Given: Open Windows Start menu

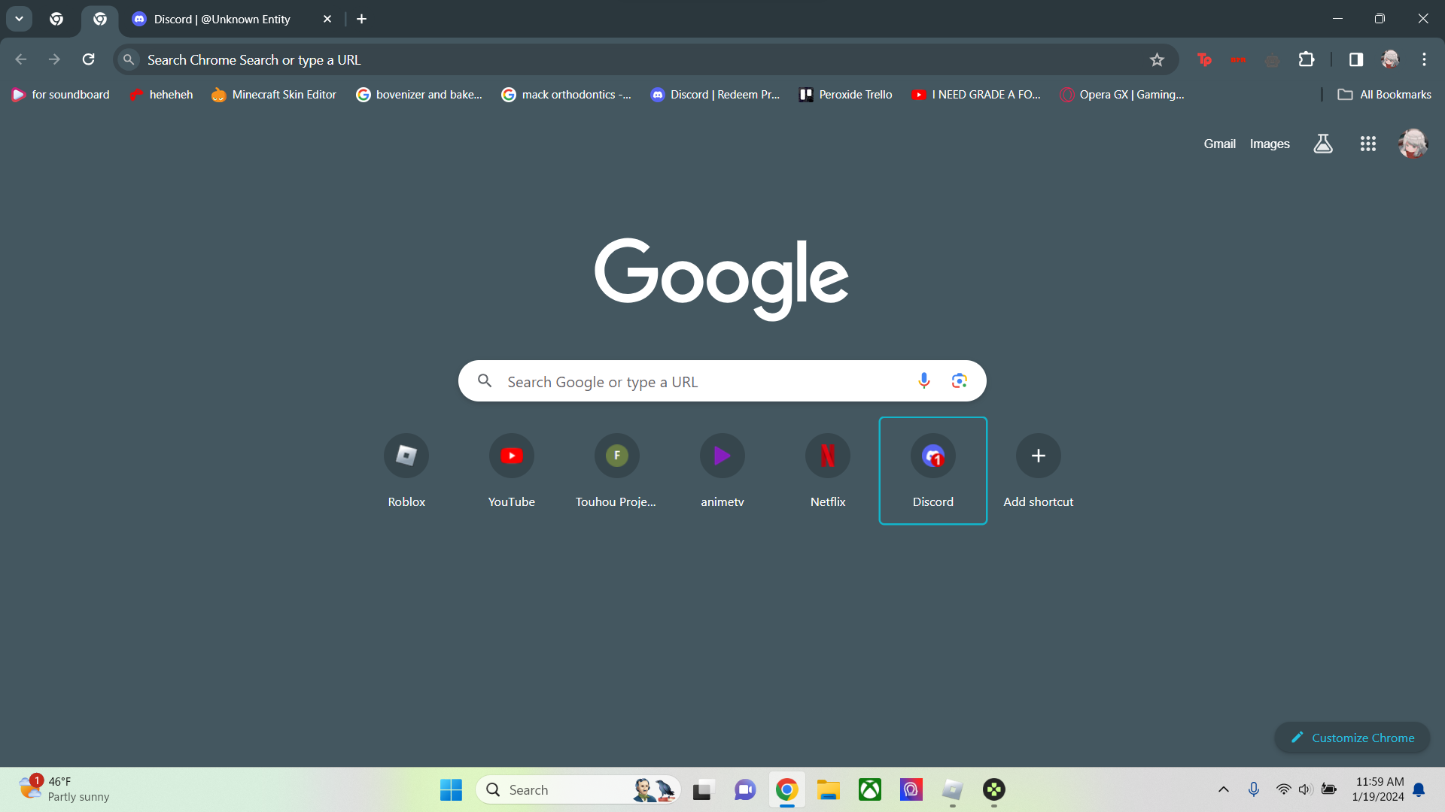Looking at the screenshot, I should coord(451,789).
